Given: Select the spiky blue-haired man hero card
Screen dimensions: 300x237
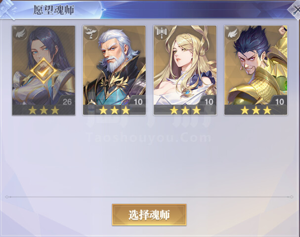Looking at the screenshot, I should pos(256,70).
